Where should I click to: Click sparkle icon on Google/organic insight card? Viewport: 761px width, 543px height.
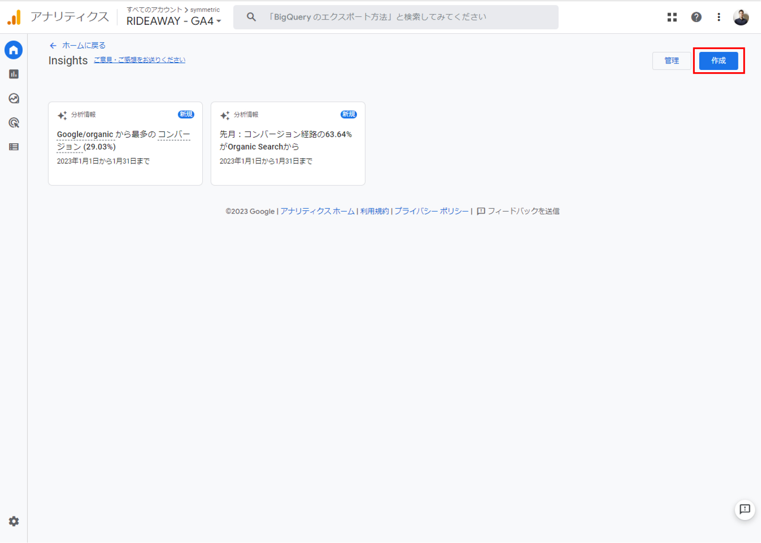[x=62, y=115]
